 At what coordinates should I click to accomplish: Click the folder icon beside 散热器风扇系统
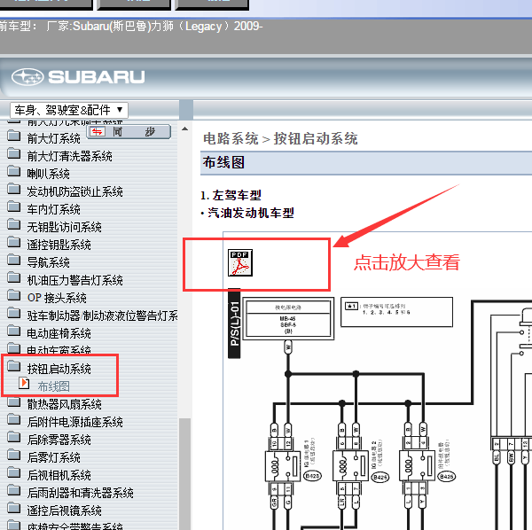pos(14,401)
